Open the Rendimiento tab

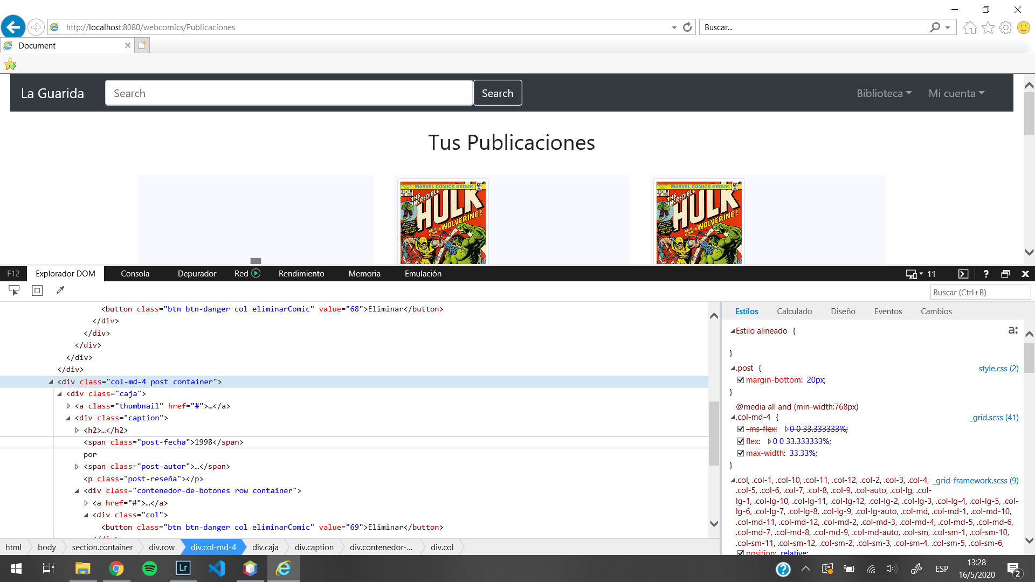click(x=301, y=274)
